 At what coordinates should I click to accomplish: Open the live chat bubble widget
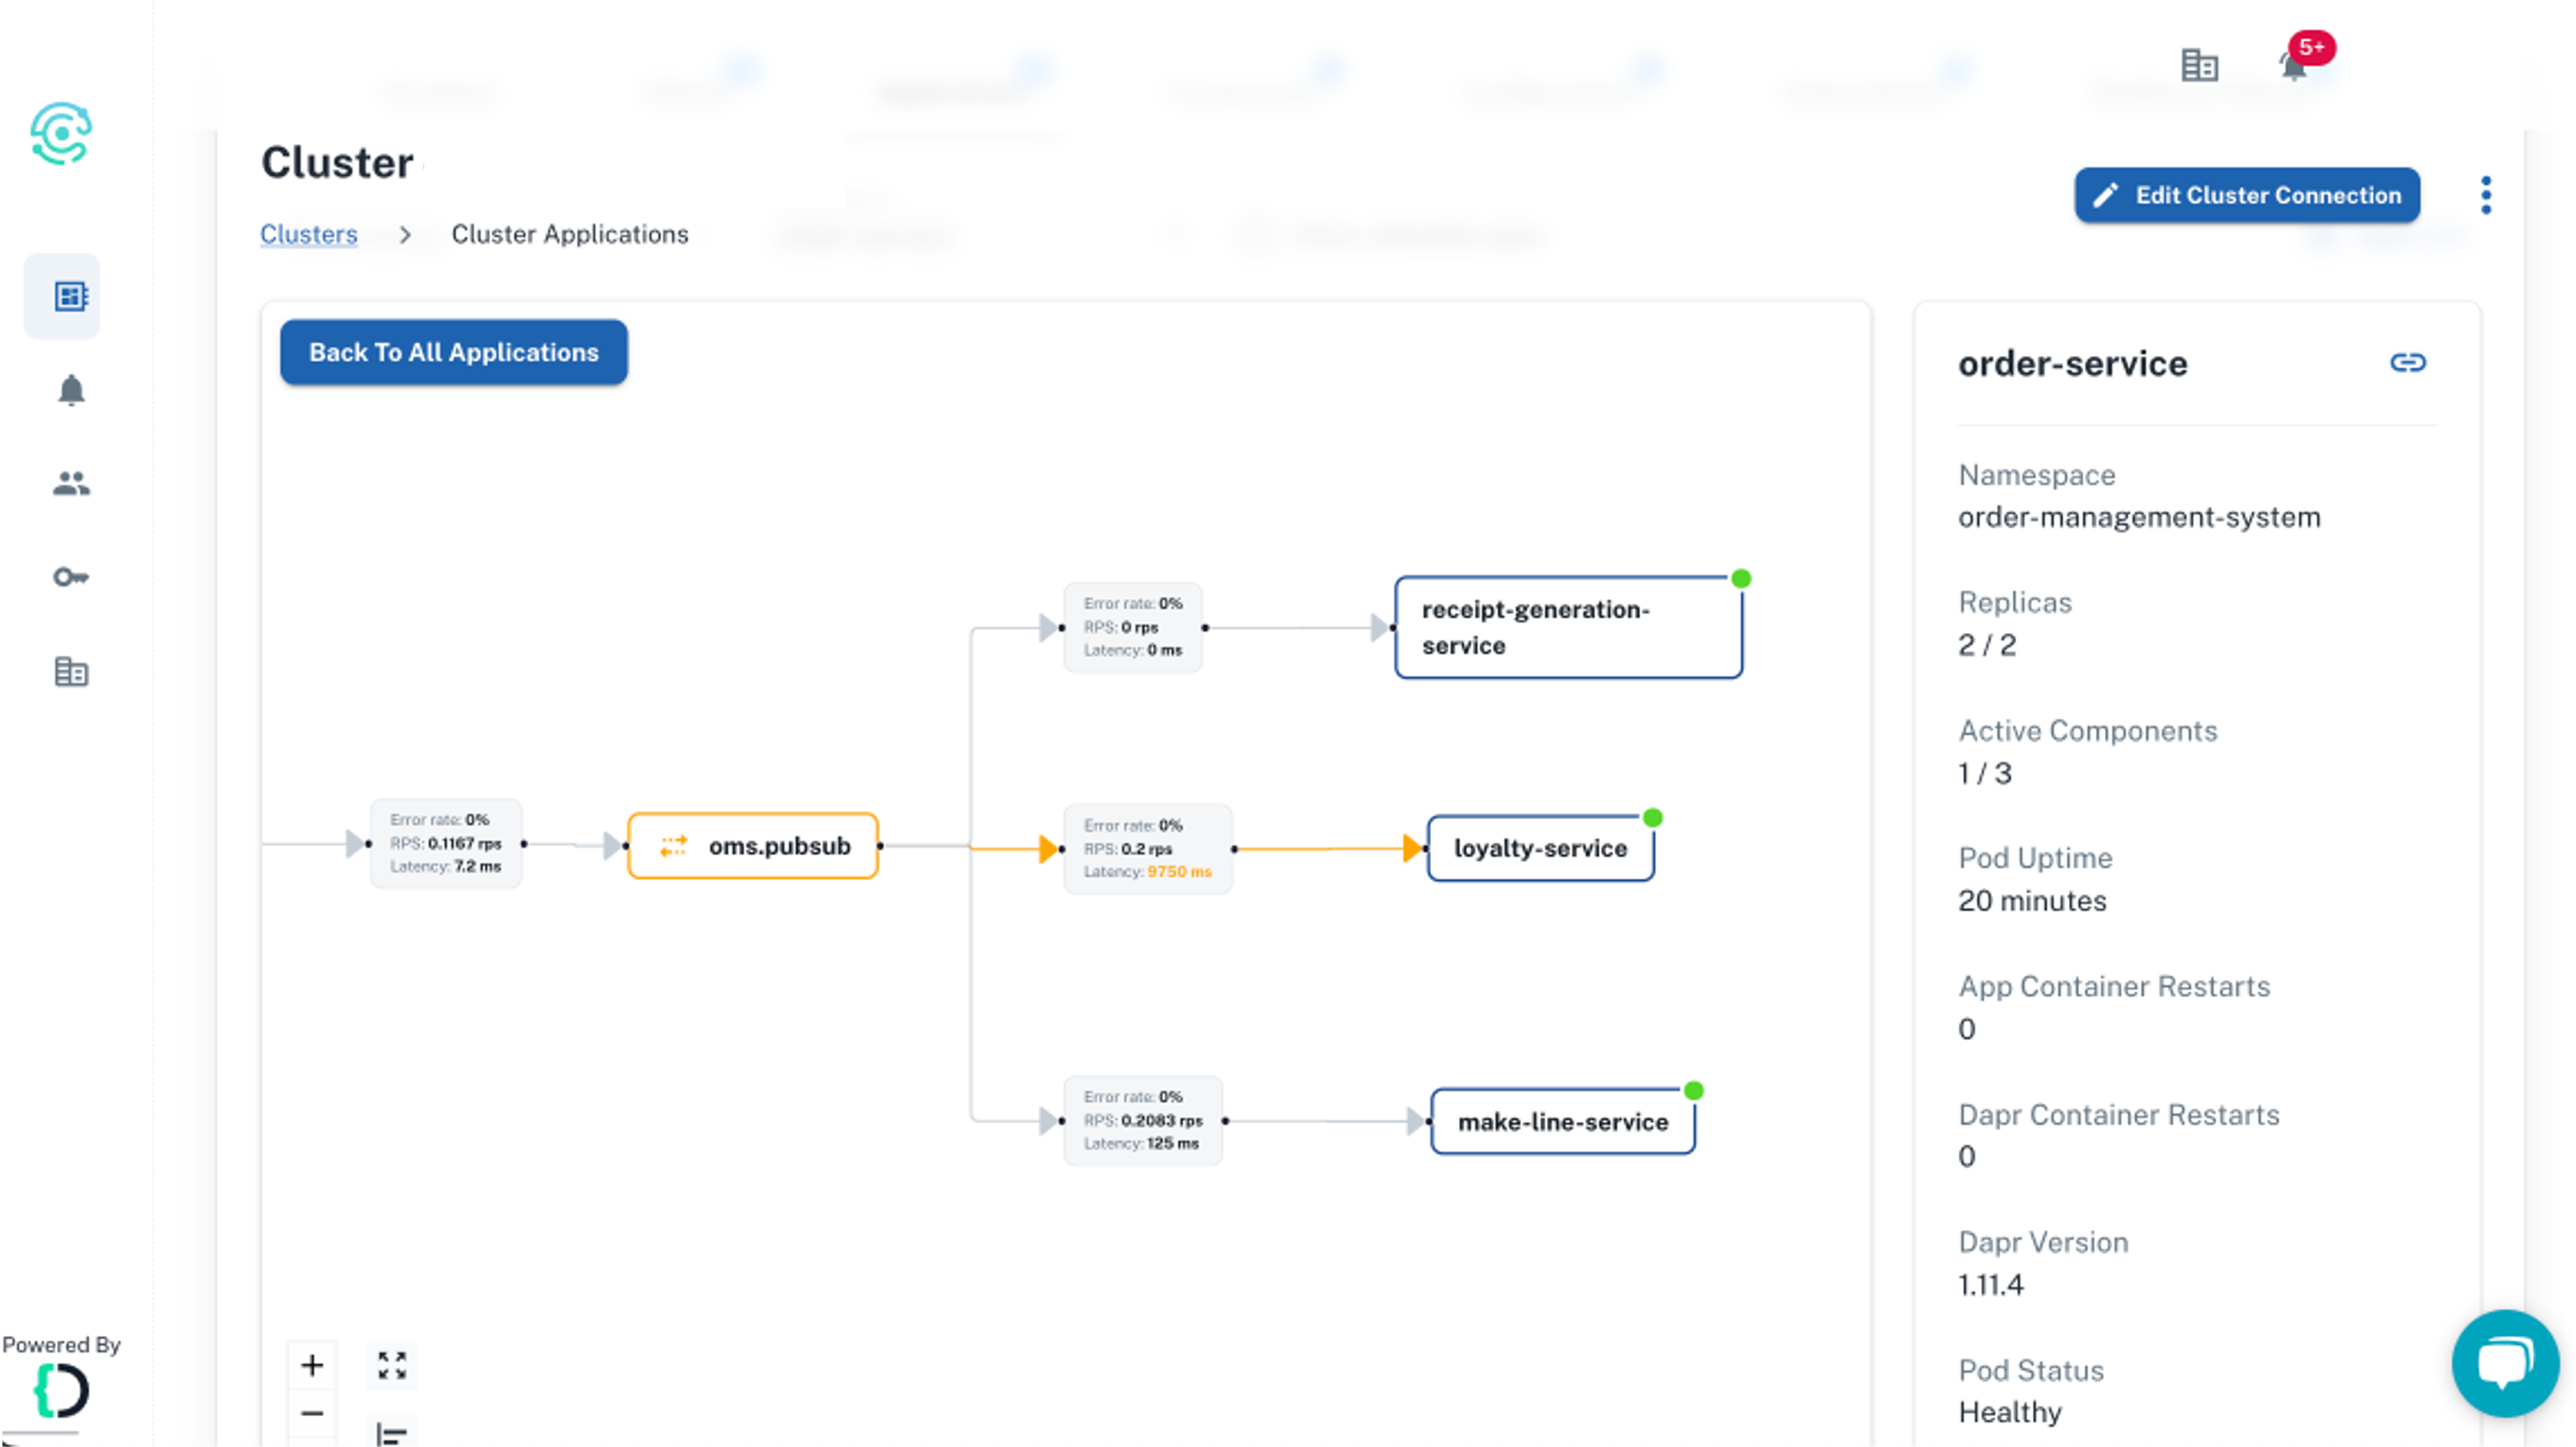2504,1362
